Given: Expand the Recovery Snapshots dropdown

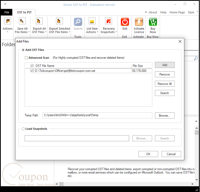Looking at the screenshot, I should (116, 32).
